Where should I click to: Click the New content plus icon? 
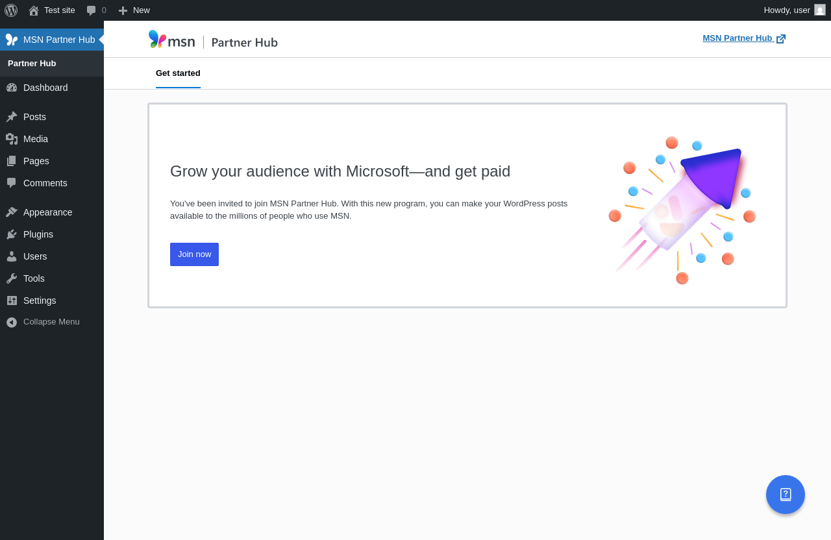123,10
